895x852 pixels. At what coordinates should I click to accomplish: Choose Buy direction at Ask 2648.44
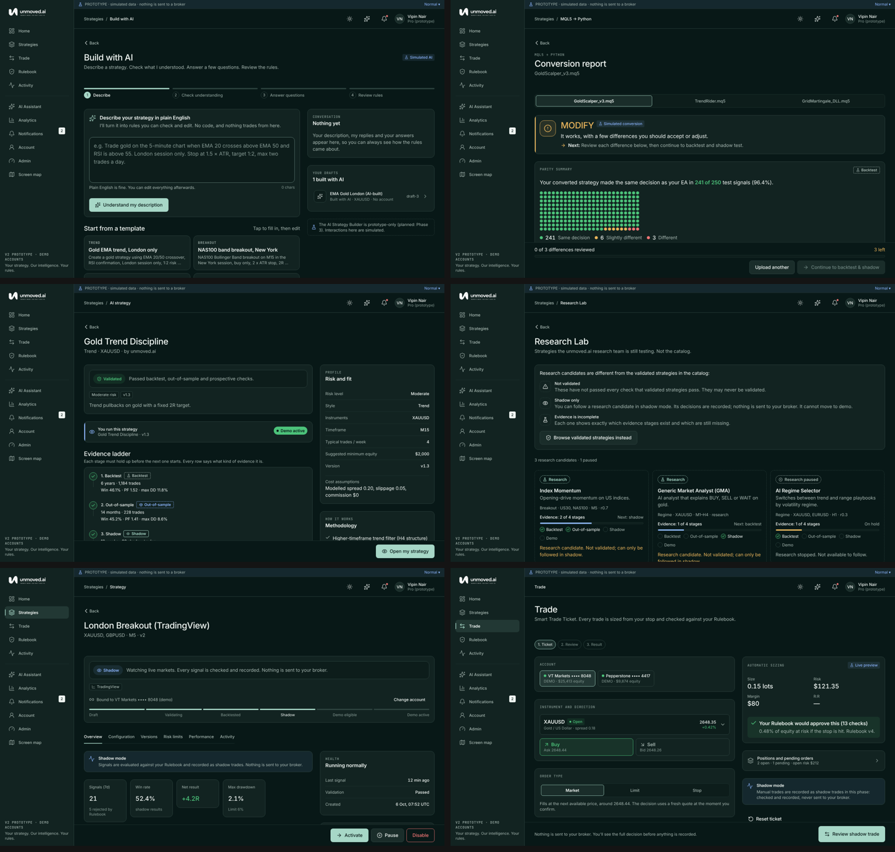[586, 747]
